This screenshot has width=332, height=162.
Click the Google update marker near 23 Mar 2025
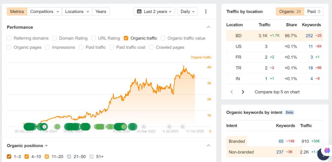[x=144, y=127]
